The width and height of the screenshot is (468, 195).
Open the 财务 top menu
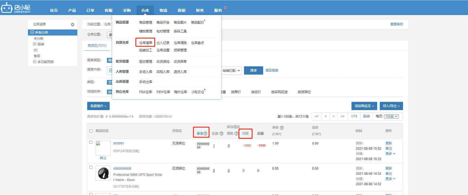click(200, 10)
